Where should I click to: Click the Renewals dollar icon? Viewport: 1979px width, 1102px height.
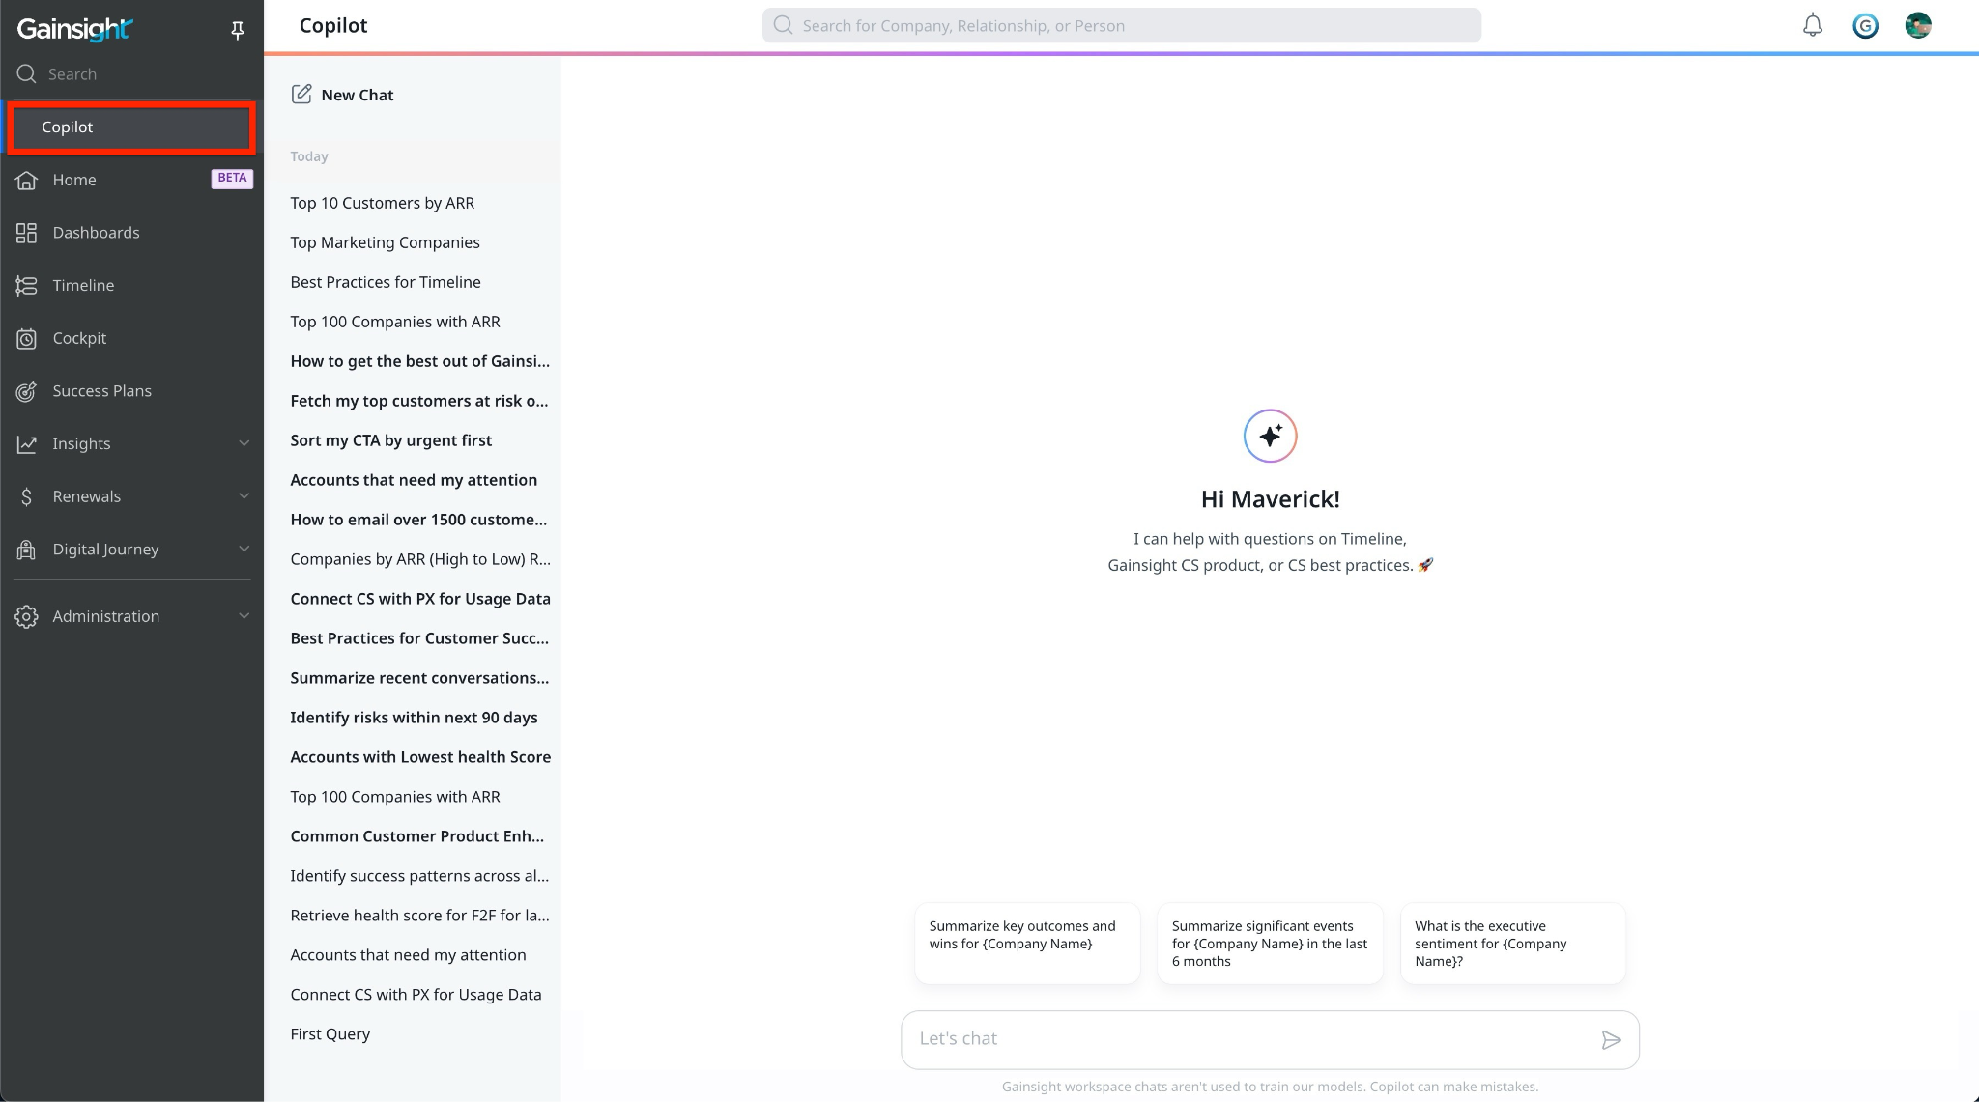(27, 496)
